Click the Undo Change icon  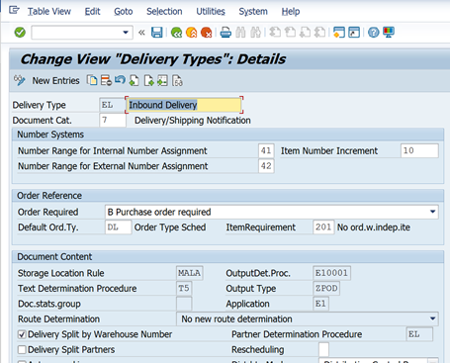(120, 80)
